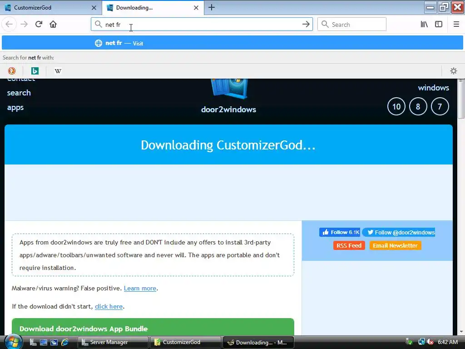The height and width of the screenshot is (349, 465).
Task: Go to the Firefox home page
Action: (53, 24)
